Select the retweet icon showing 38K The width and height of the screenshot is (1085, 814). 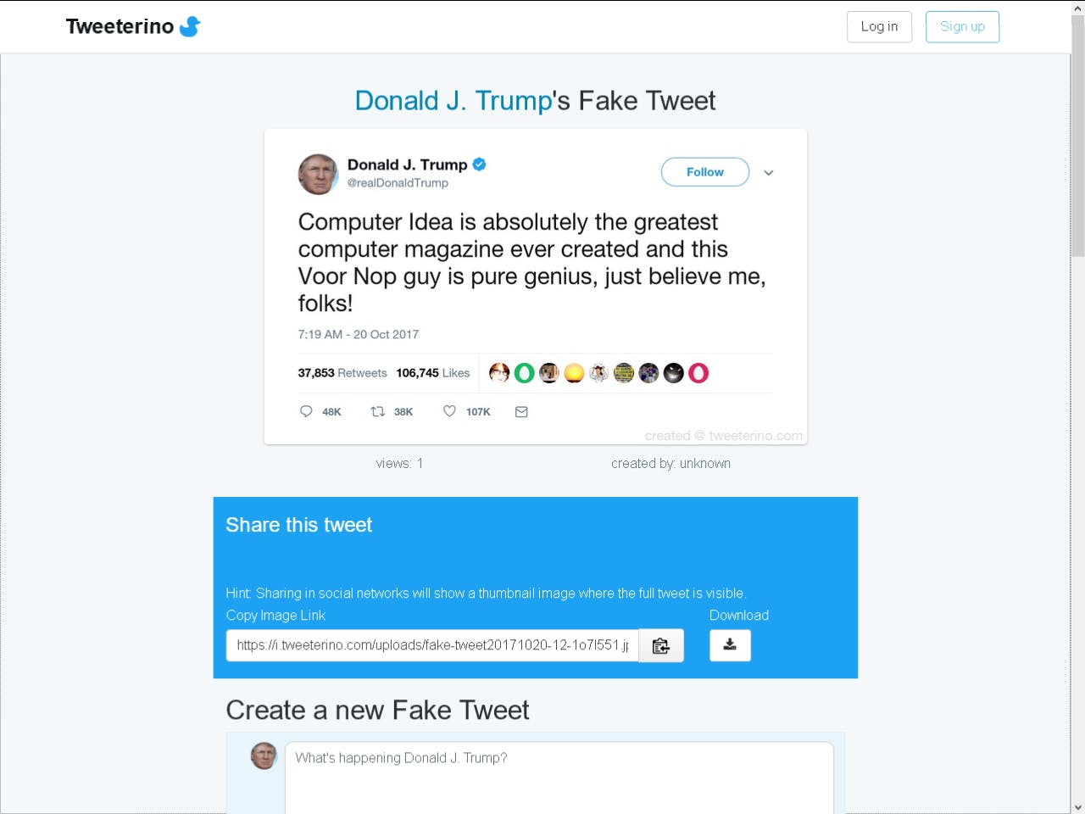[378, 411]
